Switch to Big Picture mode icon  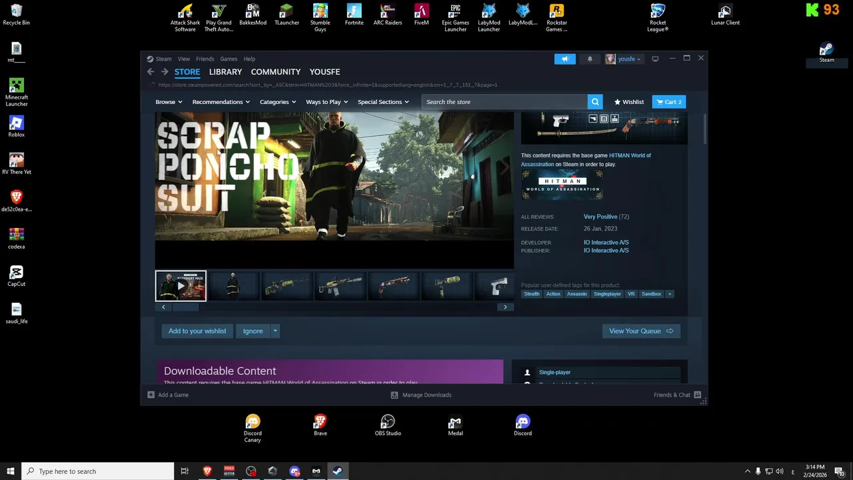tap(655, 59)
